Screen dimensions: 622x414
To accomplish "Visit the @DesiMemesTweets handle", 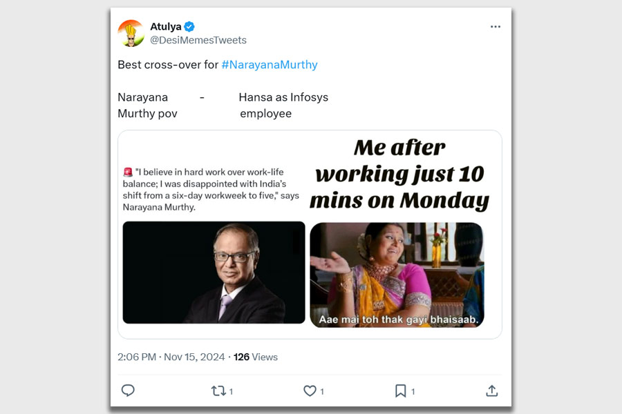I will [198, 40].
